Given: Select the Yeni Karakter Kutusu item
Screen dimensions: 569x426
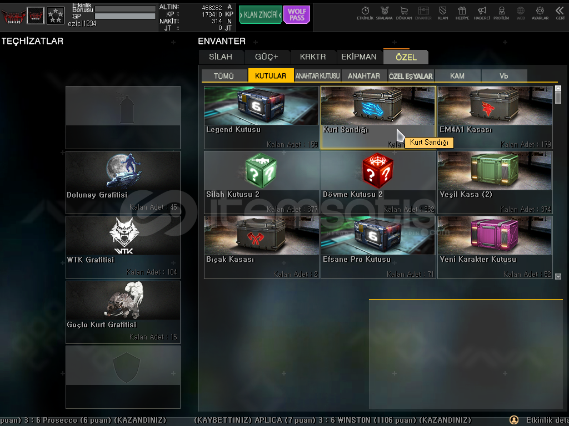Looking at the screenshot, I should click(495, 247).
